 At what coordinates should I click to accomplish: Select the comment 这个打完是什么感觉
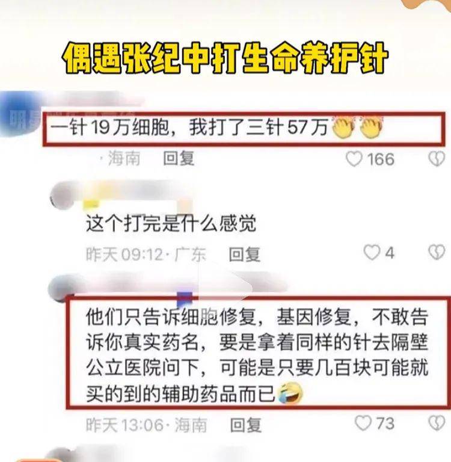click(171, 224)
